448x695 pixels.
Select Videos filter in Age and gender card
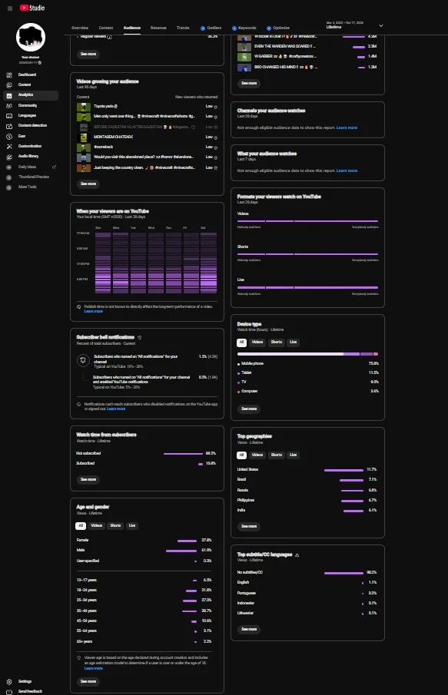coord(97,526)
